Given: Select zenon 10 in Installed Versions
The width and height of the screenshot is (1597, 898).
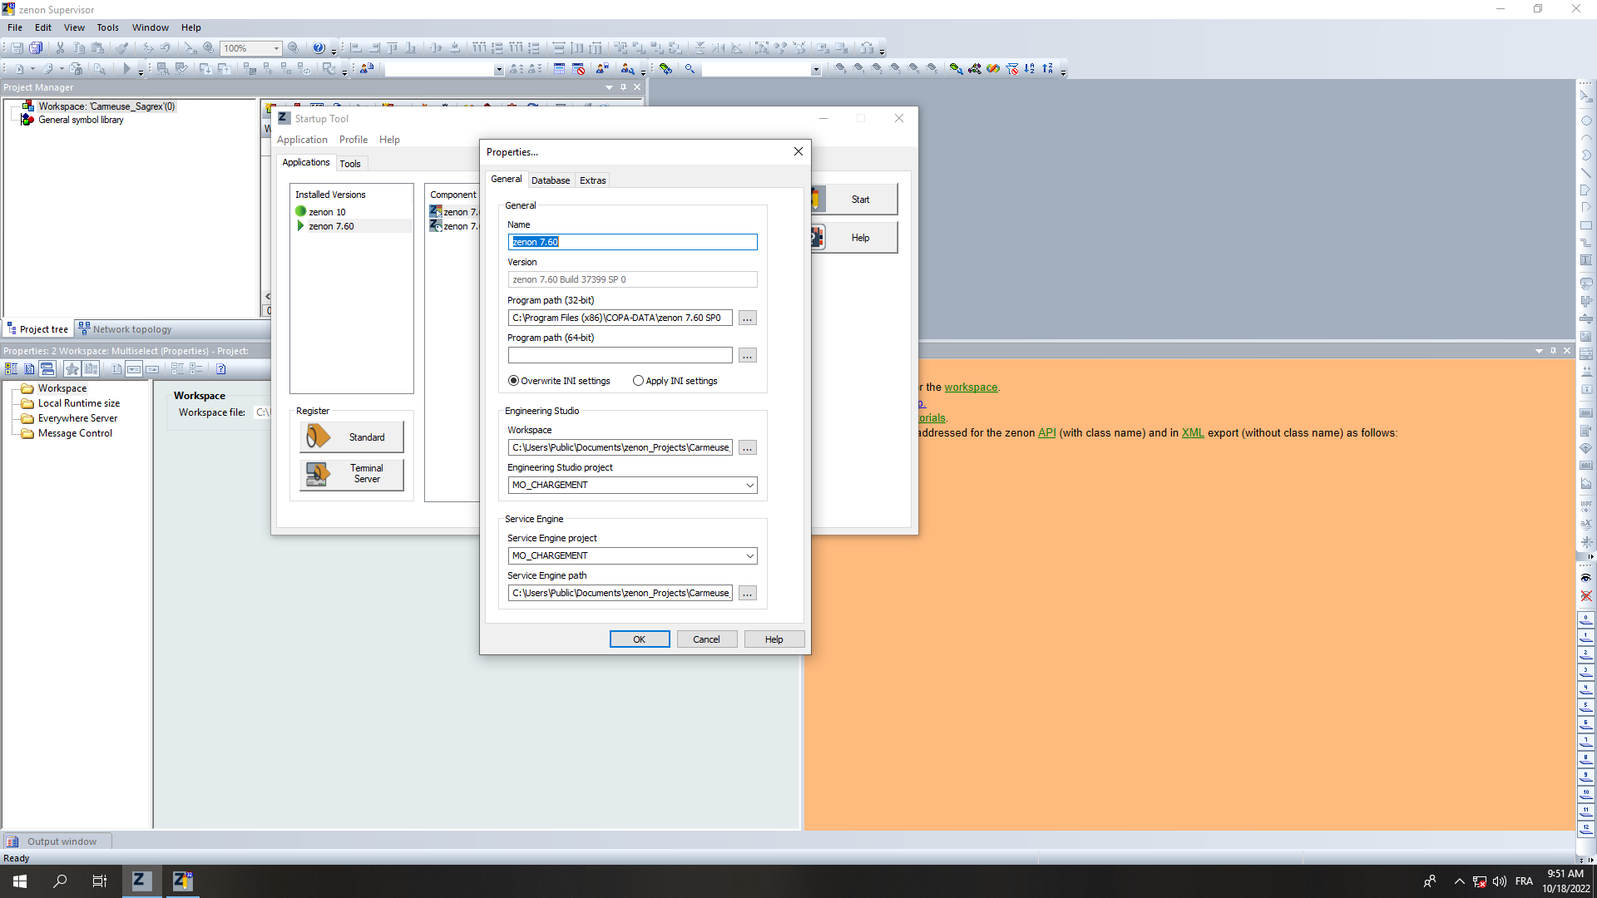Looking at the screenshot, I should pyautogui.click(x=327, y=212).
